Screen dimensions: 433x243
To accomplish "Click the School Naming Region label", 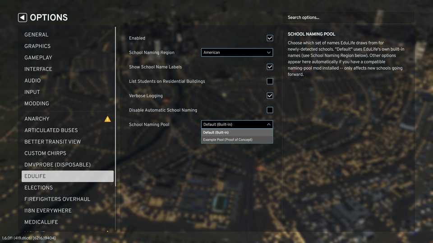I will (152, 52).
